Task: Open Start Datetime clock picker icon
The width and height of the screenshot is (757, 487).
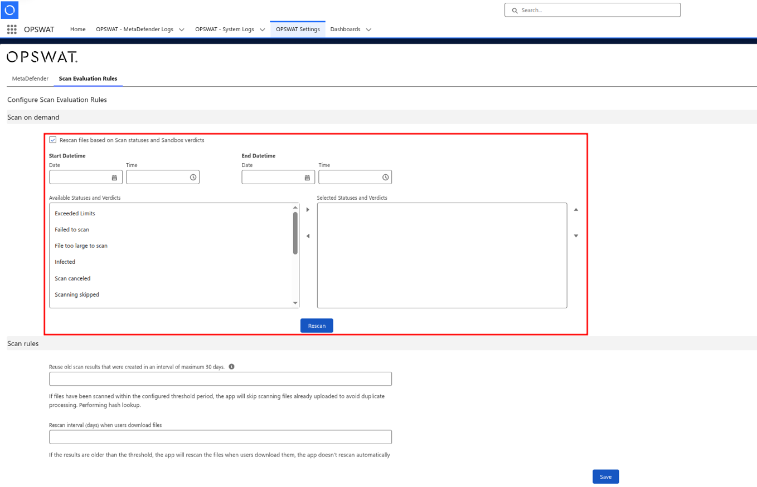Action: (193, 178)
